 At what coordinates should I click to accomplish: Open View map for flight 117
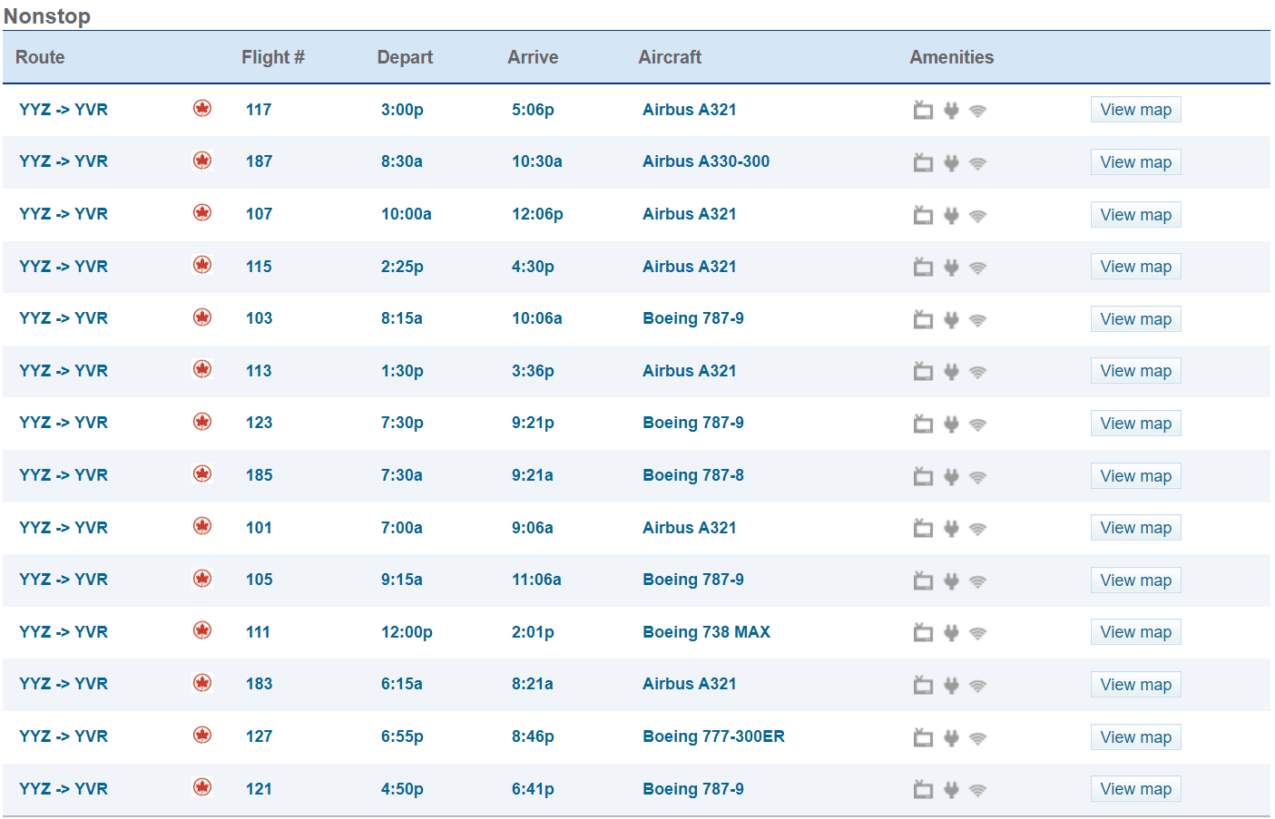click(1135, 110)
